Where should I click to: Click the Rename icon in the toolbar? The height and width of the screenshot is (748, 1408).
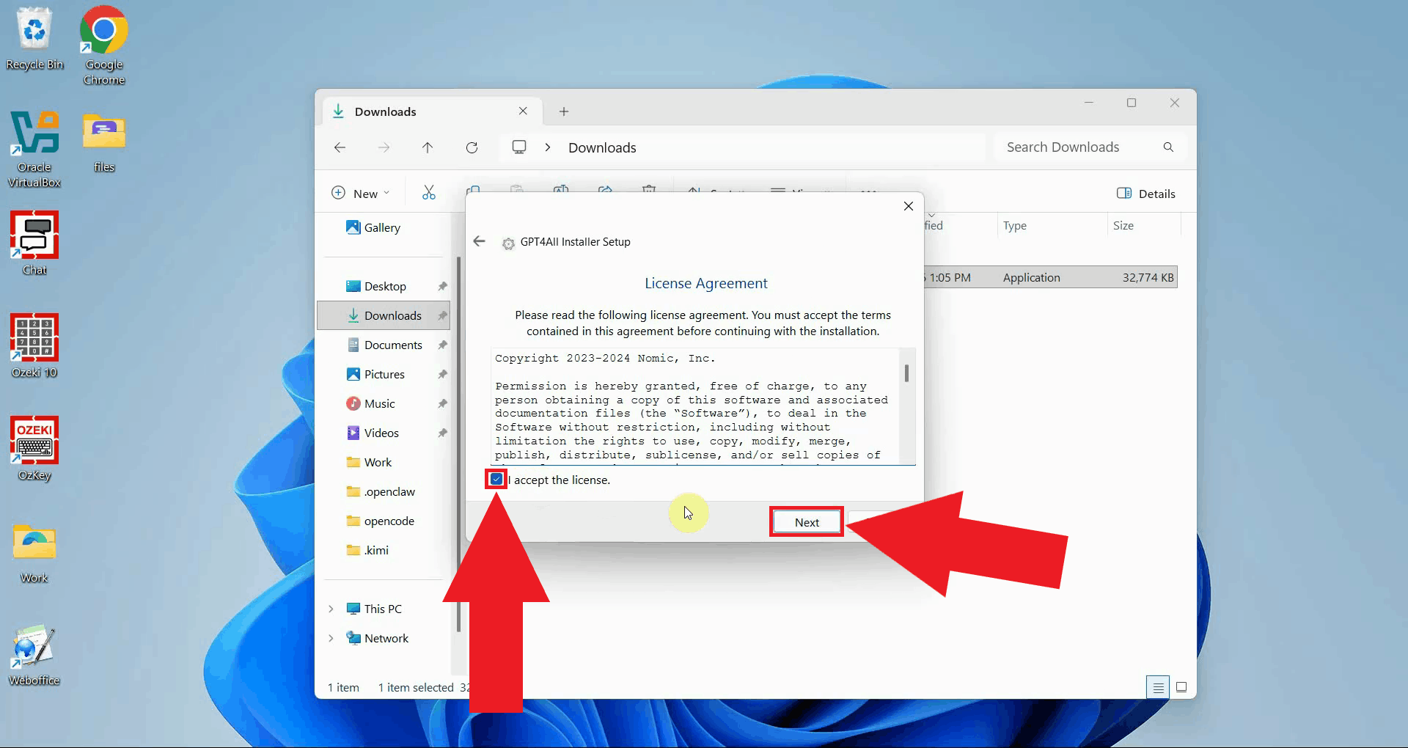[561, 189]
